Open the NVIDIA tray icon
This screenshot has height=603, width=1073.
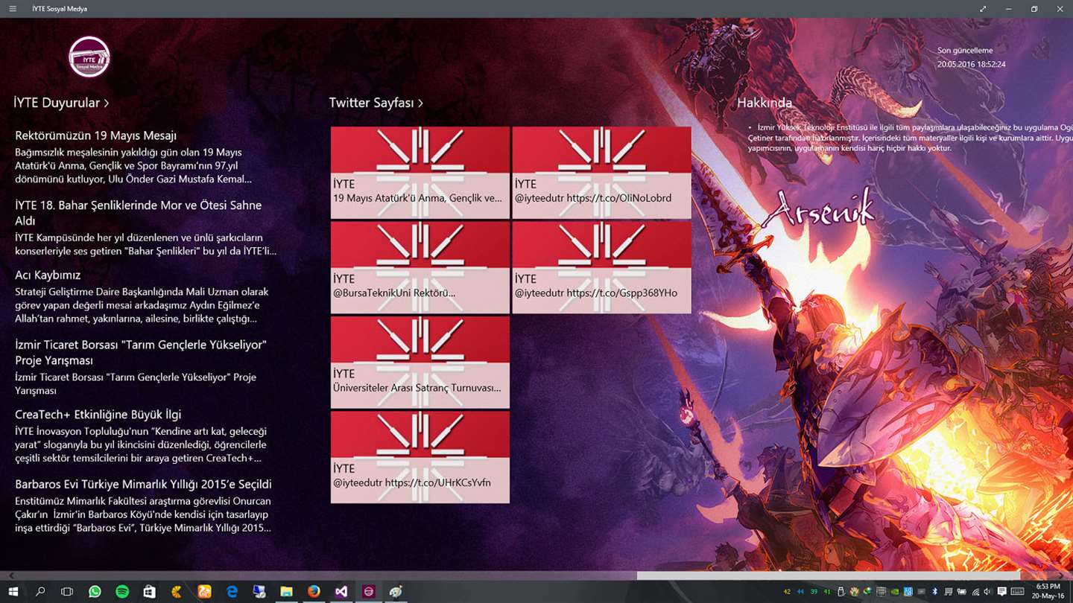click(x=894, y=591)
